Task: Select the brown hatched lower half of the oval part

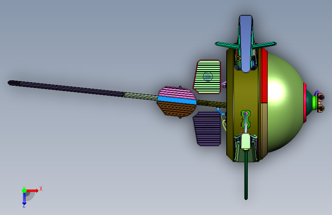Action: [x=176, y=109]
